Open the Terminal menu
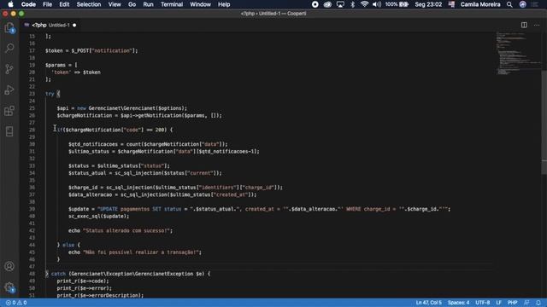547x307 pixels. (x=172, y=4)
